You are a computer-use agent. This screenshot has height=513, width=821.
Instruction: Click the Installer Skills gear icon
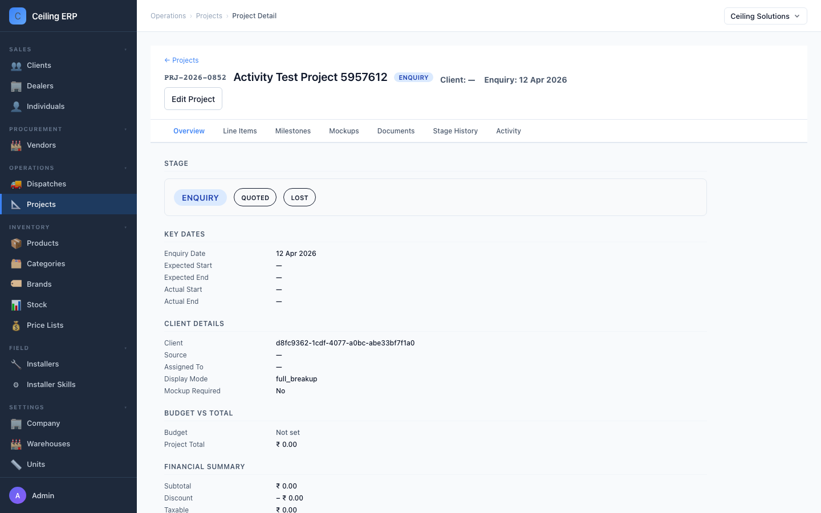coord(16,385)
